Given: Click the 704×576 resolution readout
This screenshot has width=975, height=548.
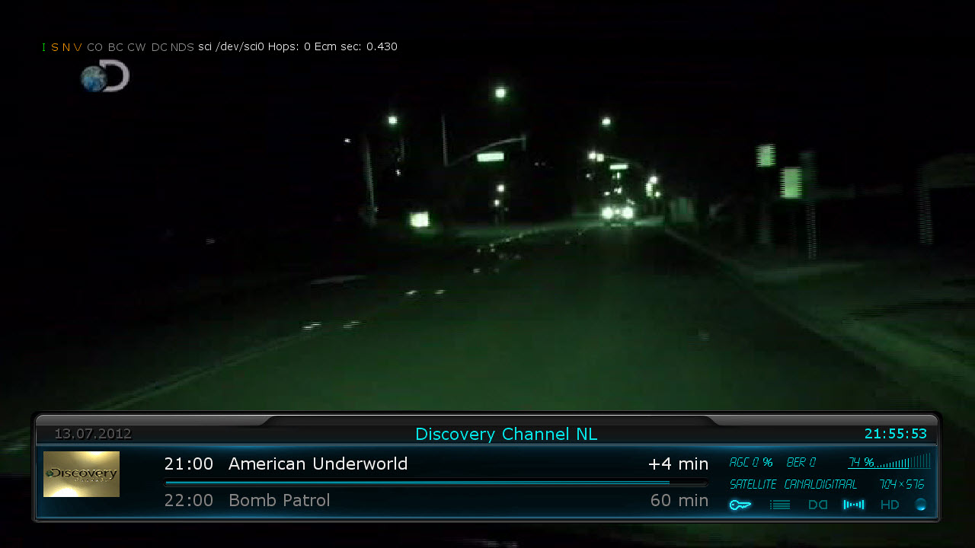Looking at the screenshot, I should click(x=901, y=484).
